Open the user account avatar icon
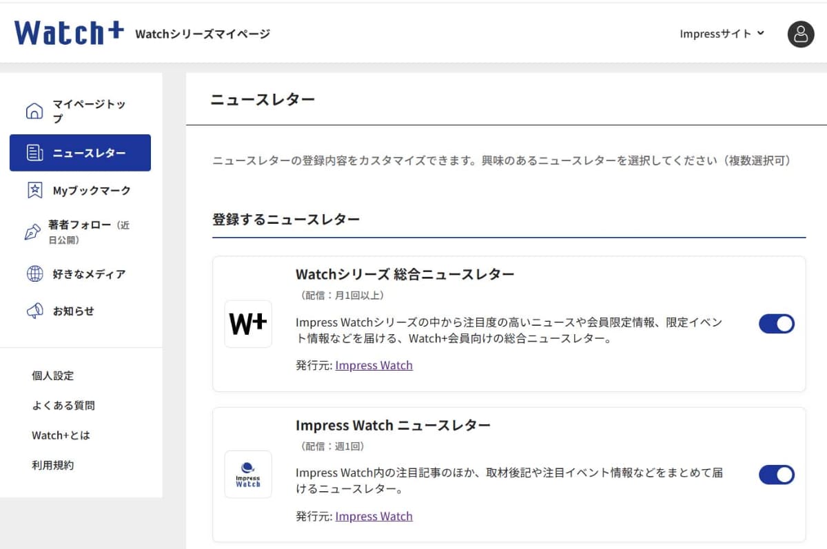Image resolution: width=827 pixels, height=549 pixels. pyautogui.click(x=801, y=34)
